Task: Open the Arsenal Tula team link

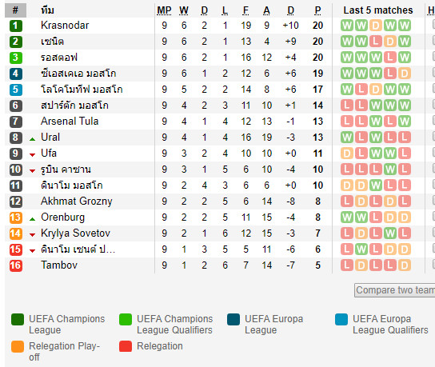Action: 70,122
